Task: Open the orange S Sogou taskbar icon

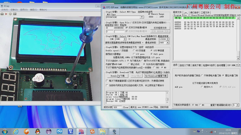Action: click(92, 131)
